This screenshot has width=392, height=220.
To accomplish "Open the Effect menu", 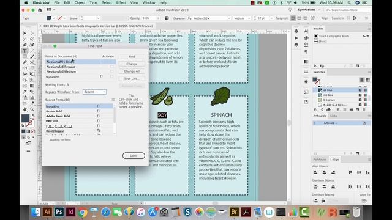I will coord(121,2).
